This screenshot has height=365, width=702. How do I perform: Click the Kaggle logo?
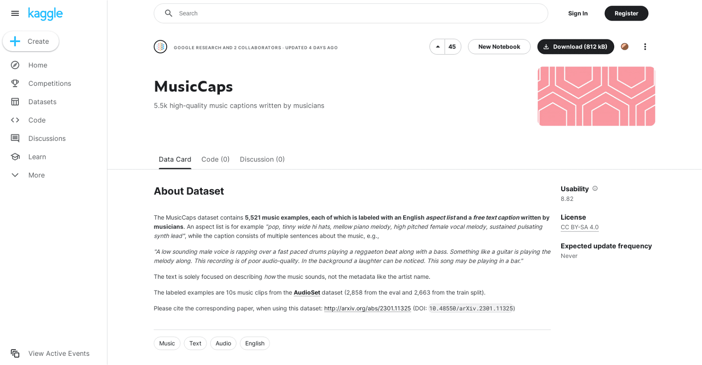[x=45, y=14]
